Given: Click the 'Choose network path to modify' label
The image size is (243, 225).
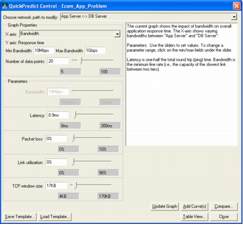Looking at the screenshot, I should (30, 17).
